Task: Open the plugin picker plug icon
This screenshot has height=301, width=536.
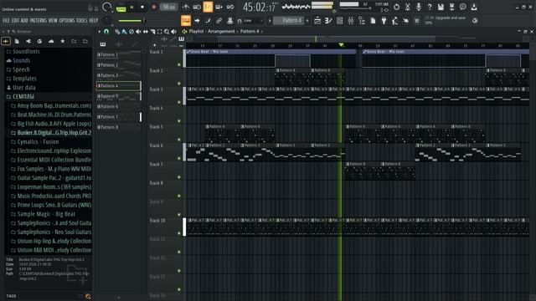Action: [384, 21]
